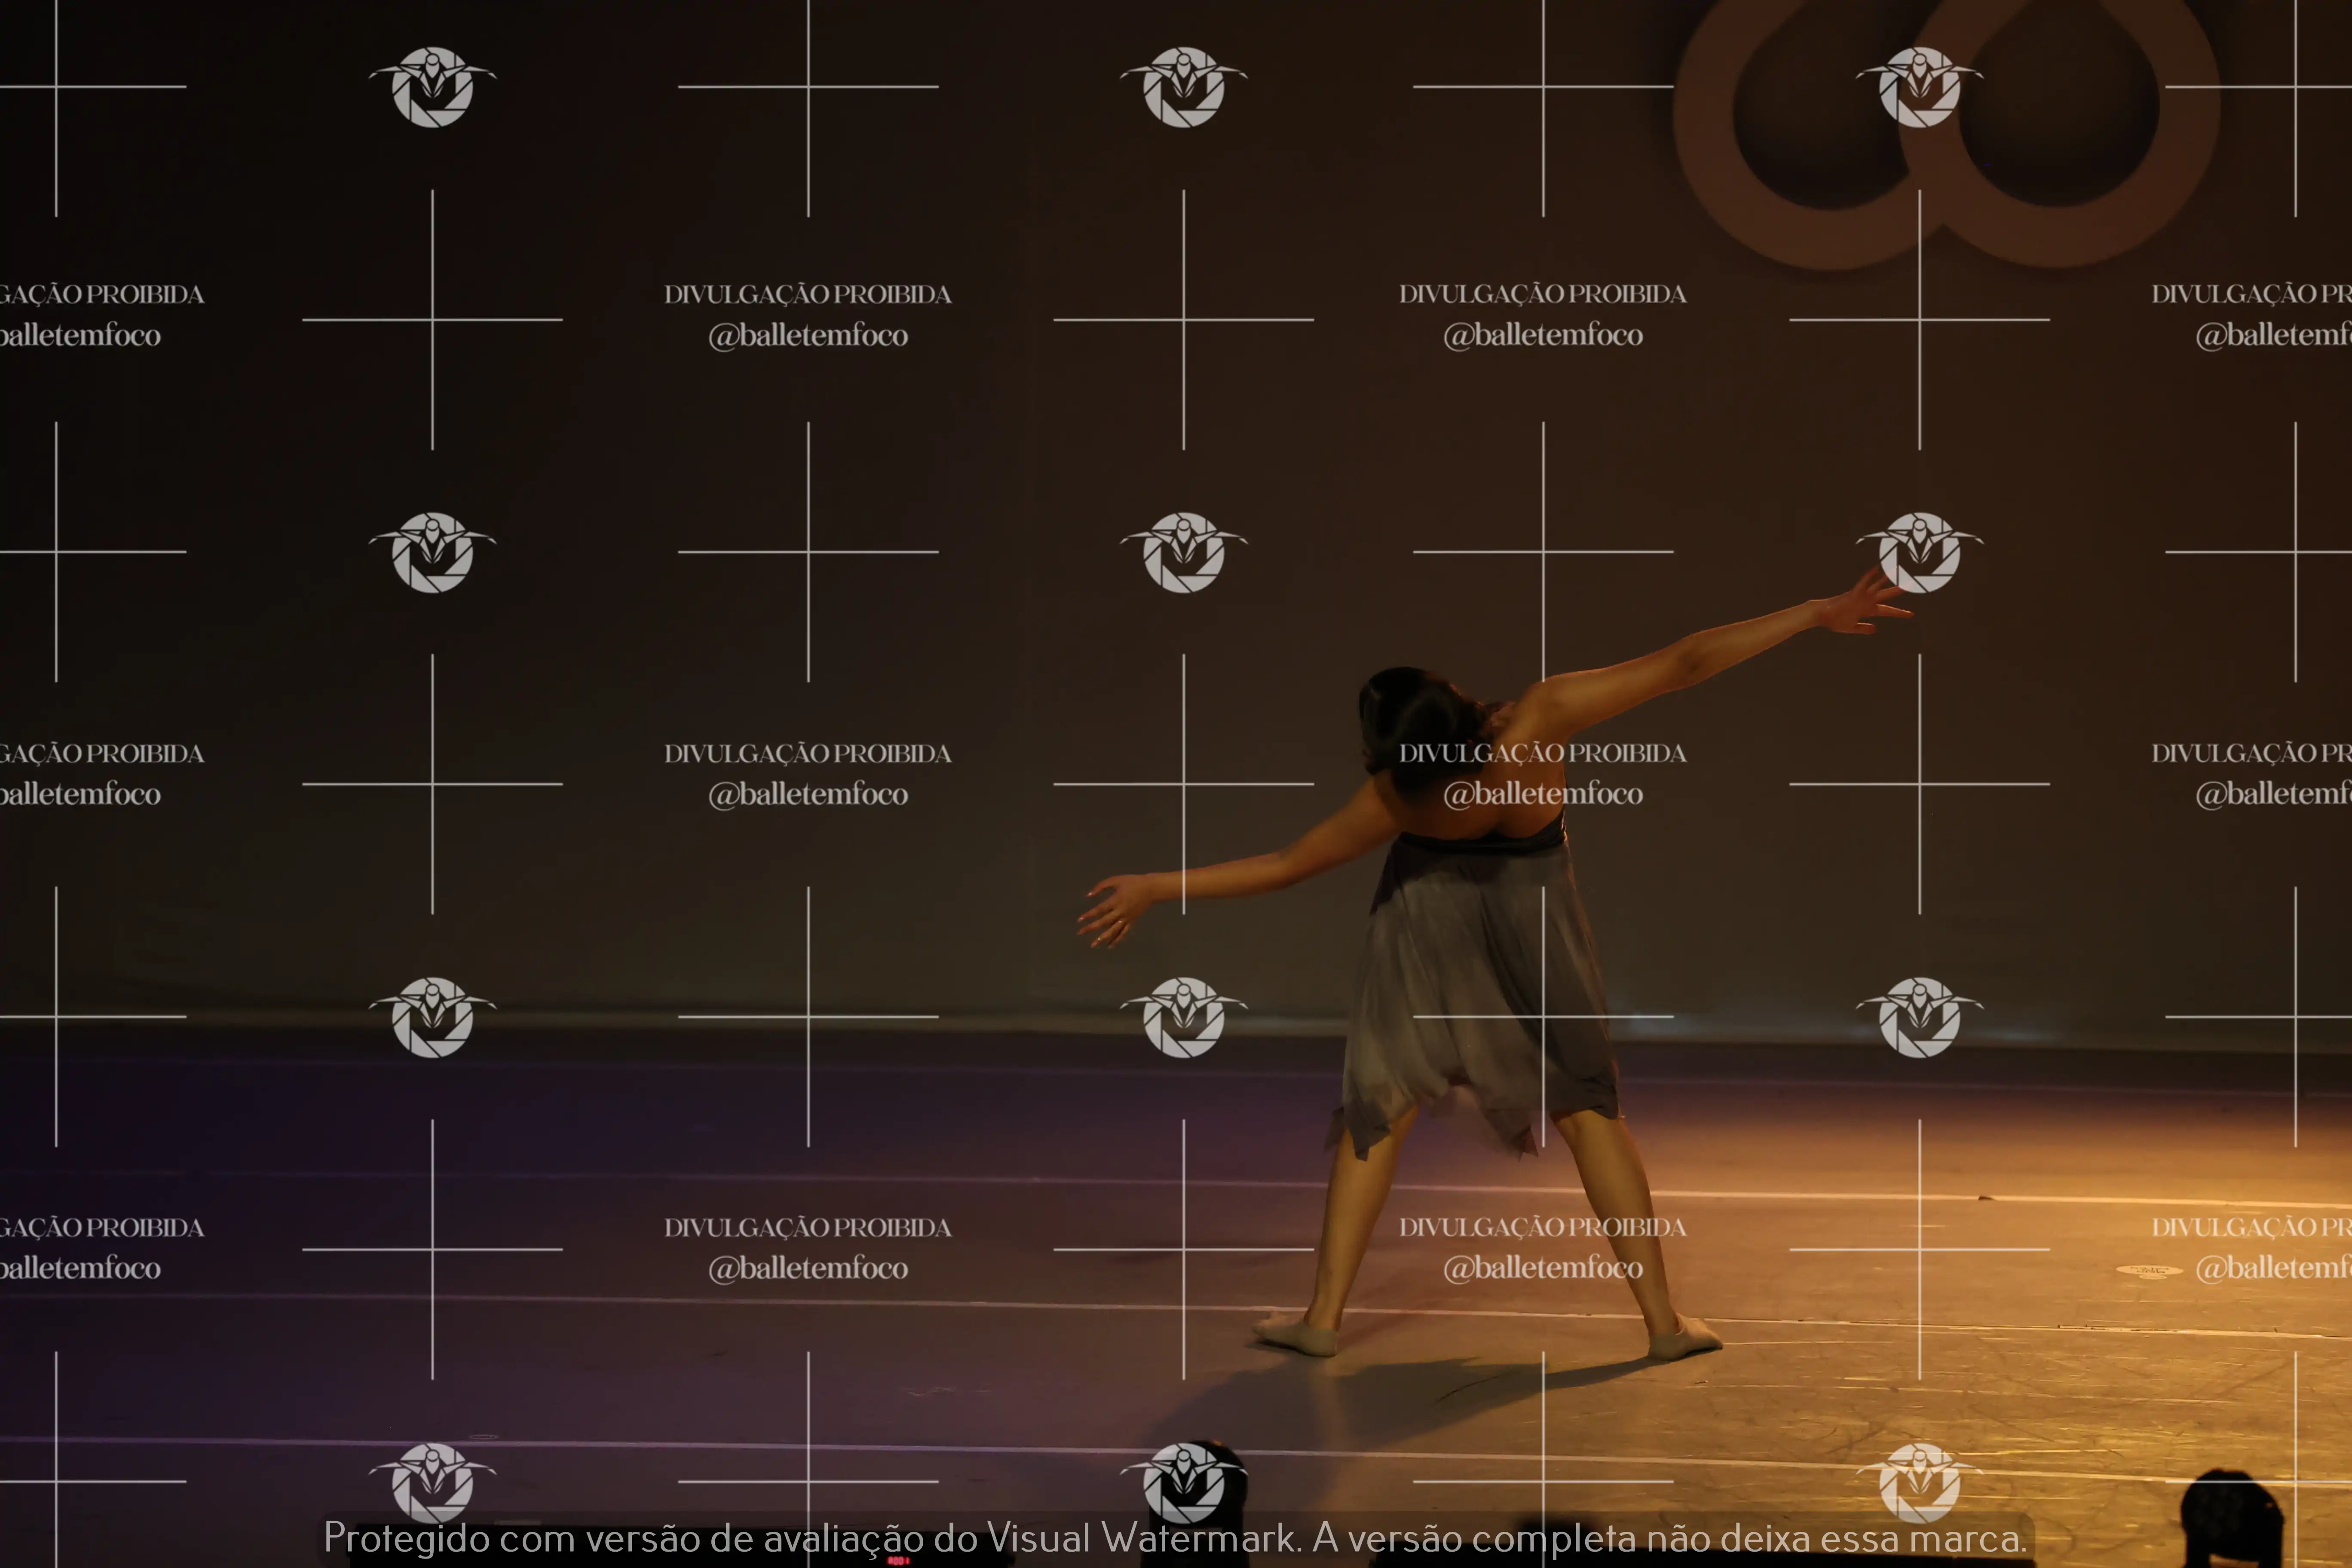Click the Visual Watermark trial notice at bottom
The width and height of the screenshot is (2352, 1568).
[x=1175, y=1538]
